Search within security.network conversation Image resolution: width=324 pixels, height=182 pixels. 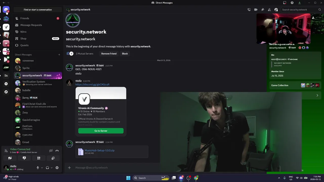tap(301, 10)
